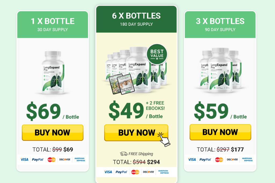Click the single LungExpand Pro bottle image
This screenshot has width=275, height=183.
[x=53, y=72]
